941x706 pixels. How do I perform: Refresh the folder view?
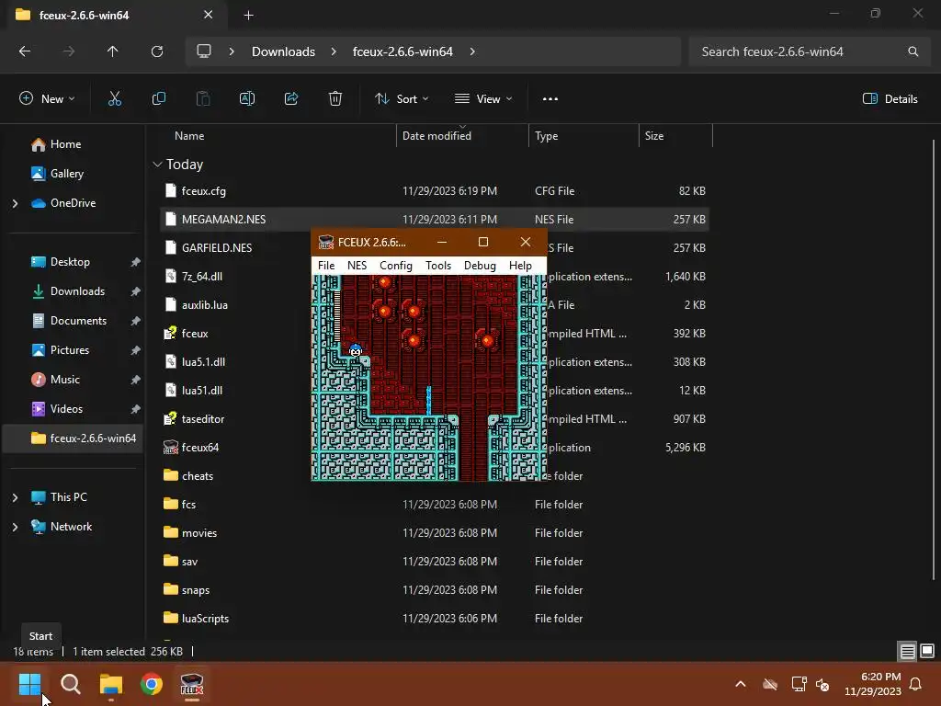156,51
